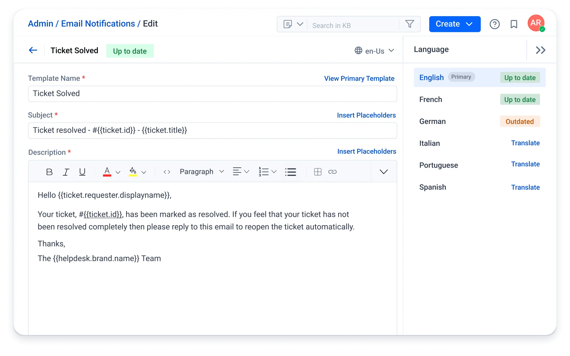Image resolution: width=570 pixels, height=356 pixels.
Task: Click the Help question mark icon
Action: [495, 24]
